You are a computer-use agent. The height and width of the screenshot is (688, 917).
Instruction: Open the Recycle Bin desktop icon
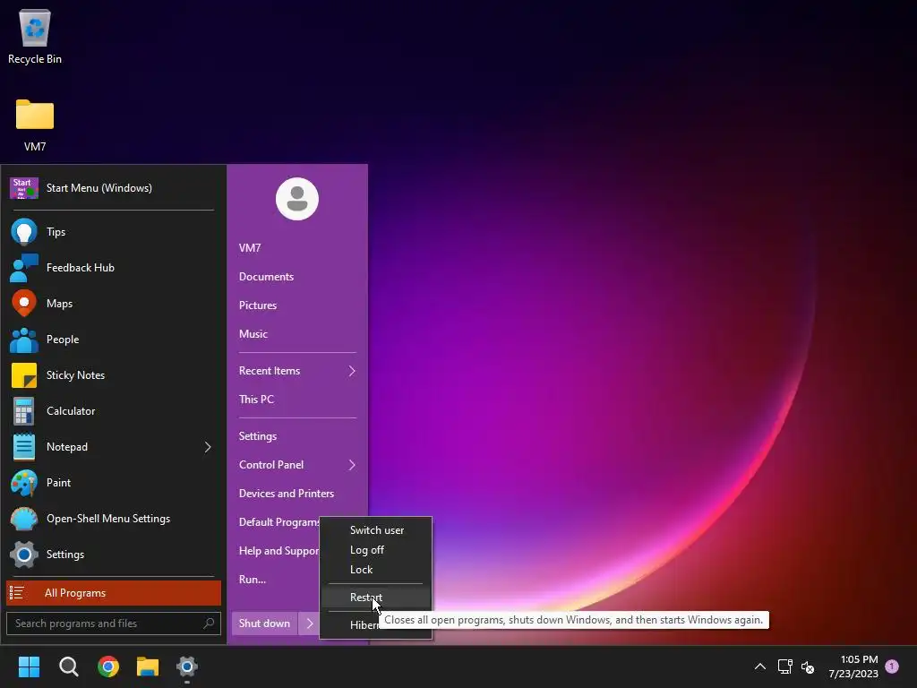(x=35, y=36)
